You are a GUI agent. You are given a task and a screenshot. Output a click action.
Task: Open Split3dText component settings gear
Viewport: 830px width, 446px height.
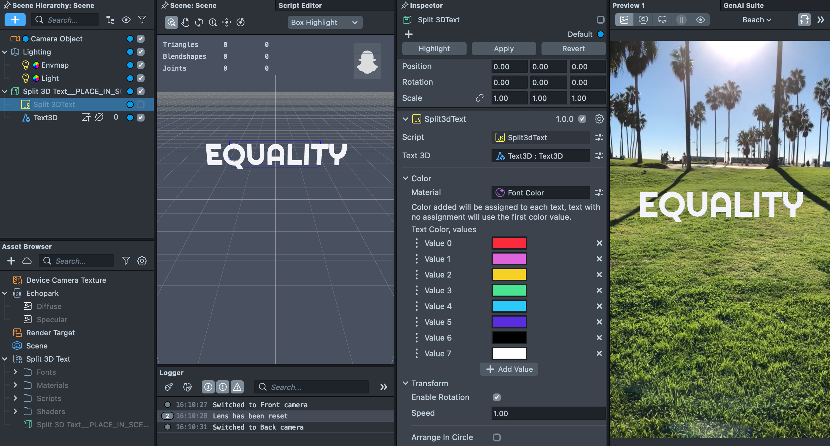(599, 119)
